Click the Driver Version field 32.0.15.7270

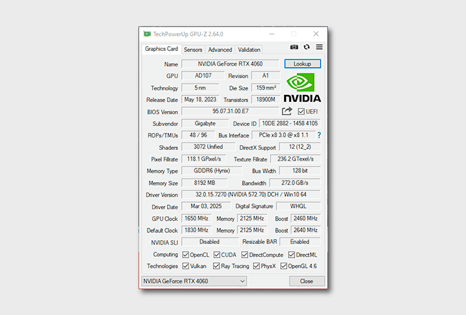pyautogui.click(x=251, y=194)
